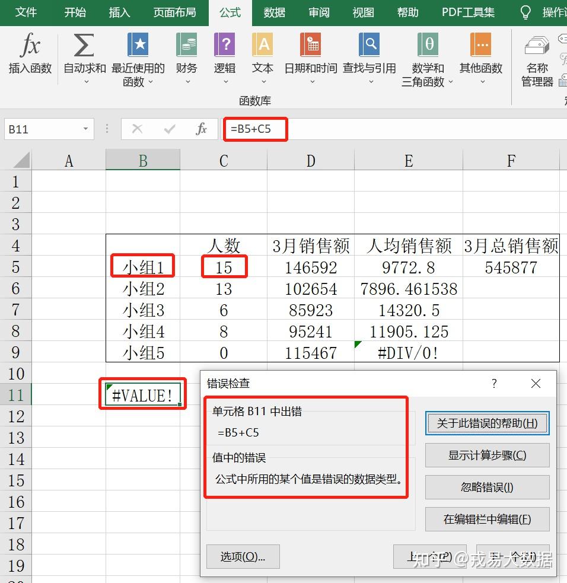Click the 忽略错误 button
Image resolution: width=567 pixels, height=583 pixels.
487,488
